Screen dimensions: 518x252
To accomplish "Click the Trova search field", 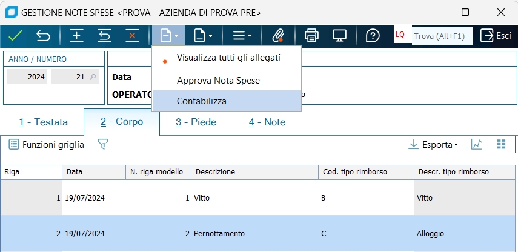I will pyautogui.click(x=442, y=36).
